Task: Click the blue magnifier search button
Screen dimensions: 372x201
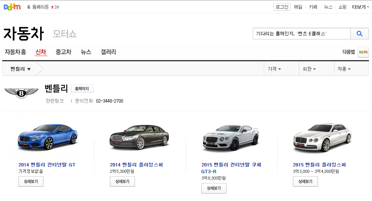Action: (x=359, y=34)
